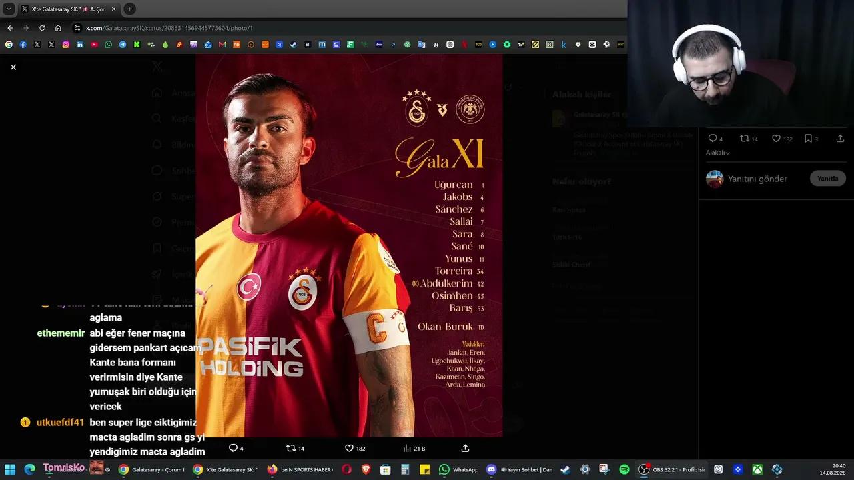Open the Gmail bookmark

(222, 45)
